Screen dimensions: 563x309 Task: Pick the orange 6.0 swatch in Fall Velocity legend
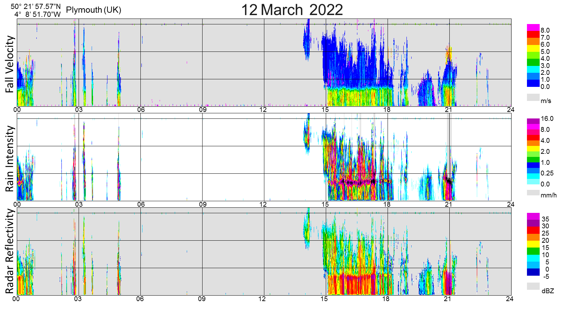(533, 42)
